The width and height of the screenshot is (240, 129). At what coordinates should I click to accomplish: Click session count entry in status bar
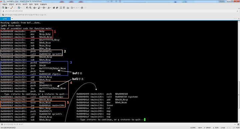223,128
